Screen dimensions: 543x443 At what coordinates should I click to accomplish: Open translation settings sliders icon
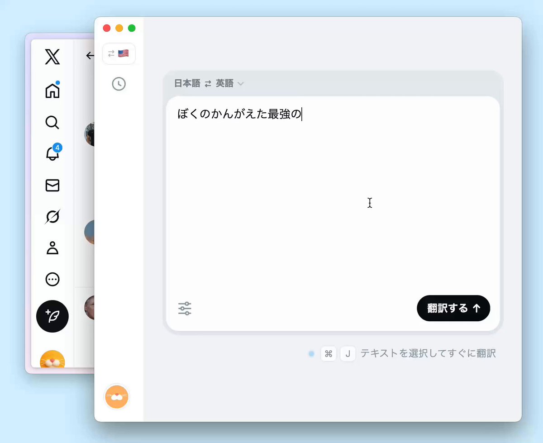[x=185, y=309]
